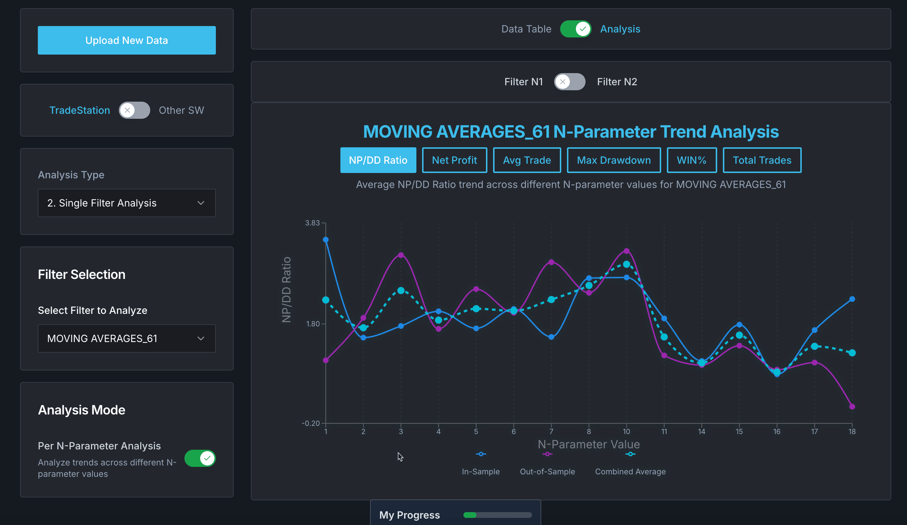This screenshot has width=907, height=525.
Task: Select the Max Drawdown tab
Action: click(x=614, y=160)
